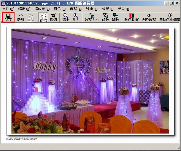The width and height of the screenshot is (181, 151).
Task: Open the 编辑 (Edit) menu
Action: coord(24,9)
